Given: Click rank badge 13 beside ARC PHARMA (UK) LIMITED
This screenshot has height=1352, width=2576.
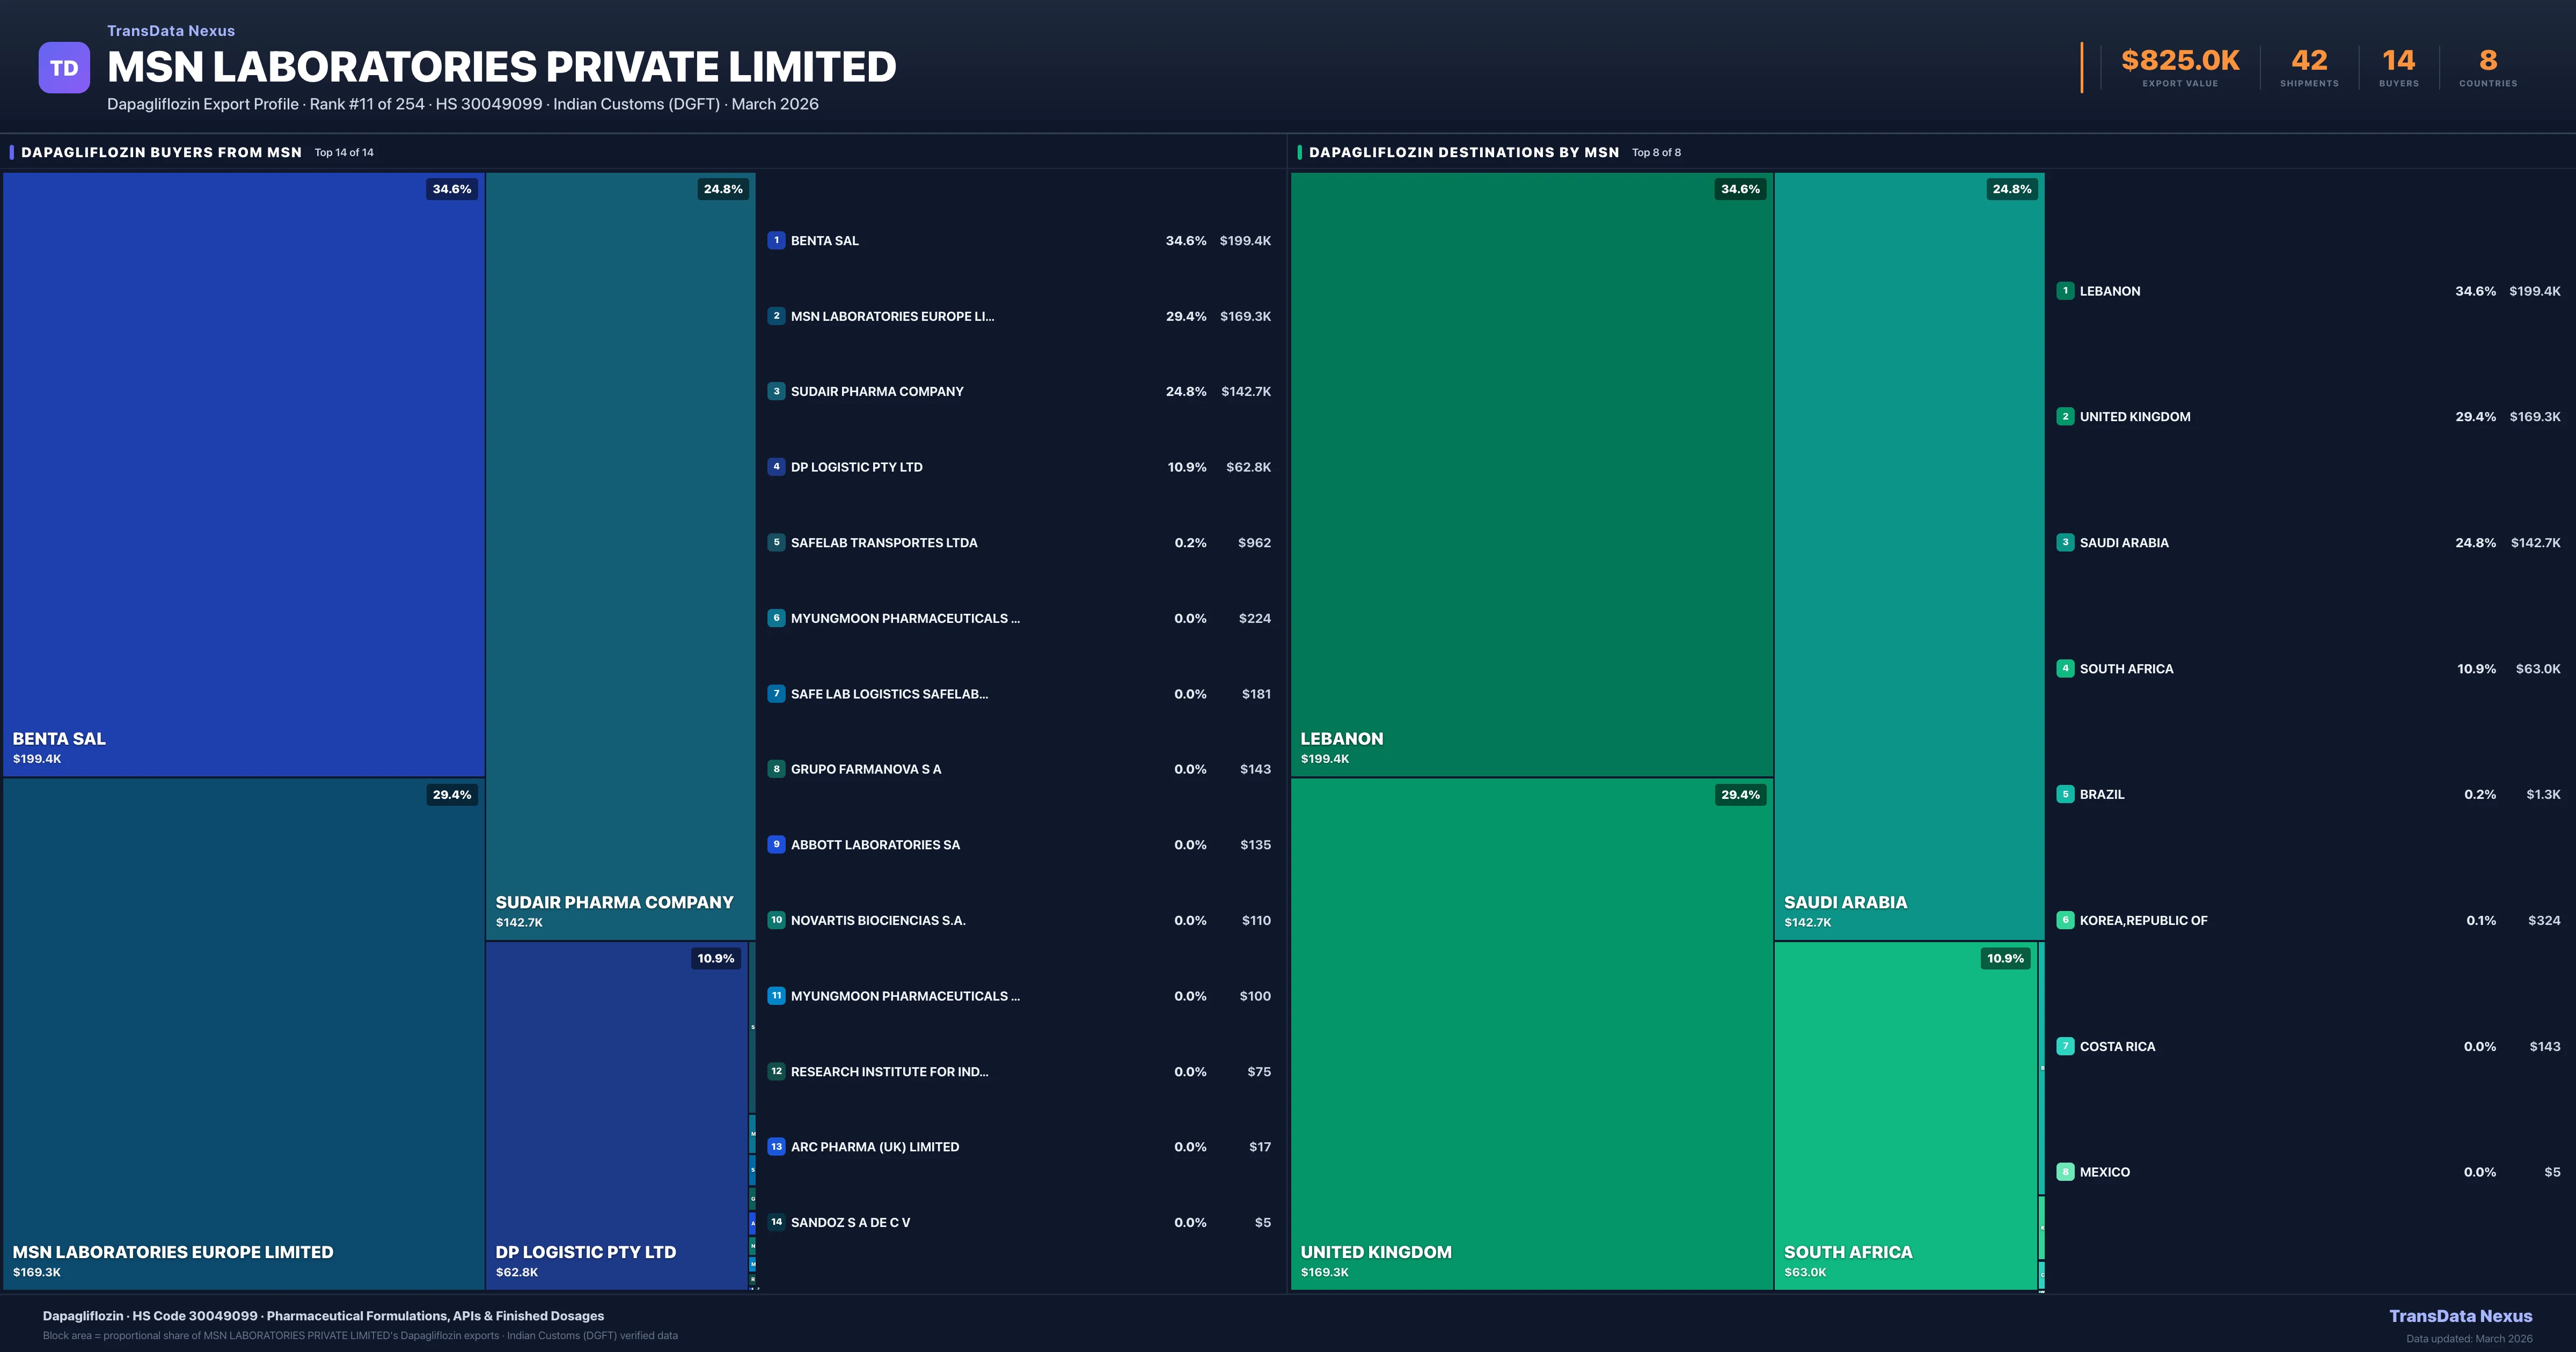Looking at the screenshot, I should click(776, 1147).
